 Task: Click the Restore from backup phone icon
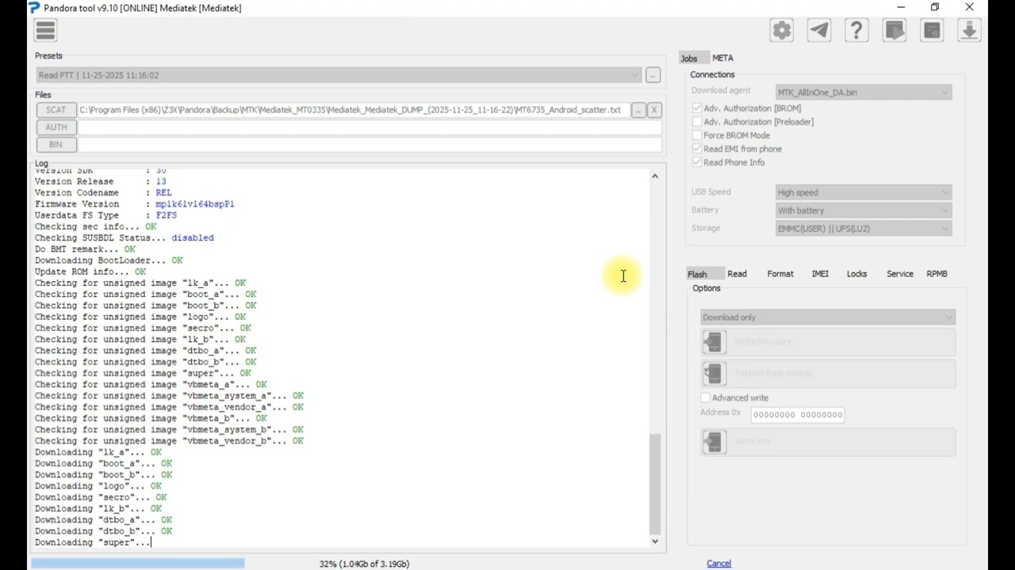pos(714,373)
